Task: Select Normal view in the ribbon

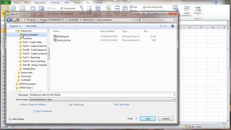Action: (x=5, y=9)
